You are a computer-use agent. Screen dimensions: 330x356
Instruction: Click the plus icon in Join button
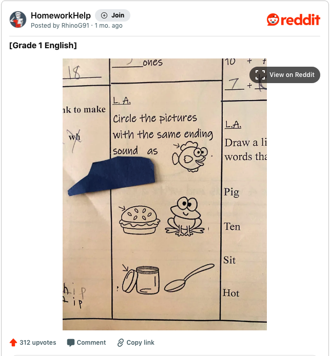coord(104,15)
